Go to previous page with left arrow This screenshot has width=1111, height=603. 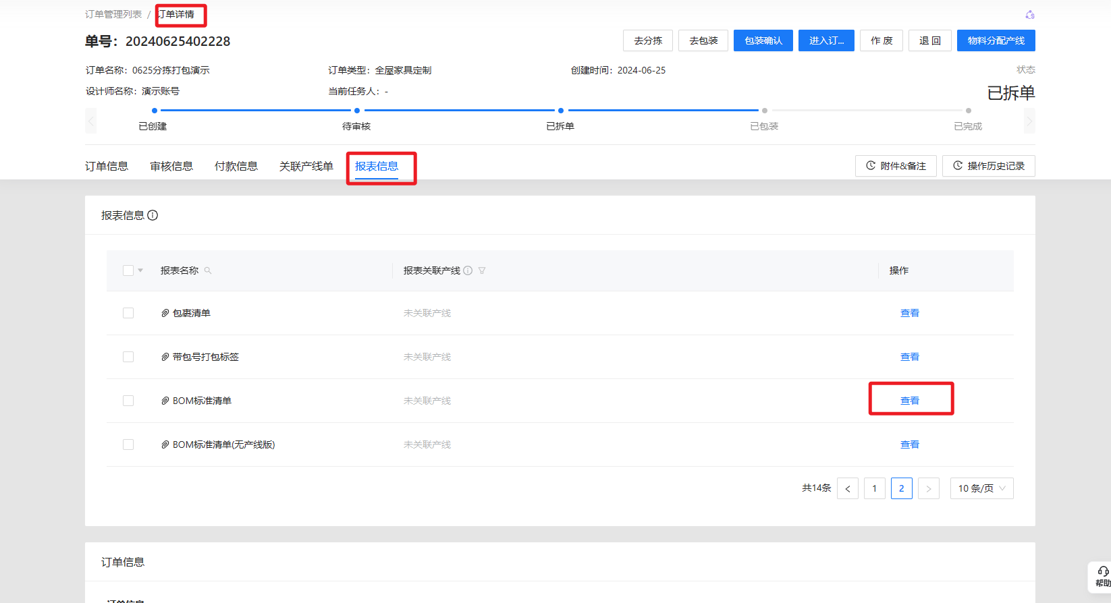point(848,488)
